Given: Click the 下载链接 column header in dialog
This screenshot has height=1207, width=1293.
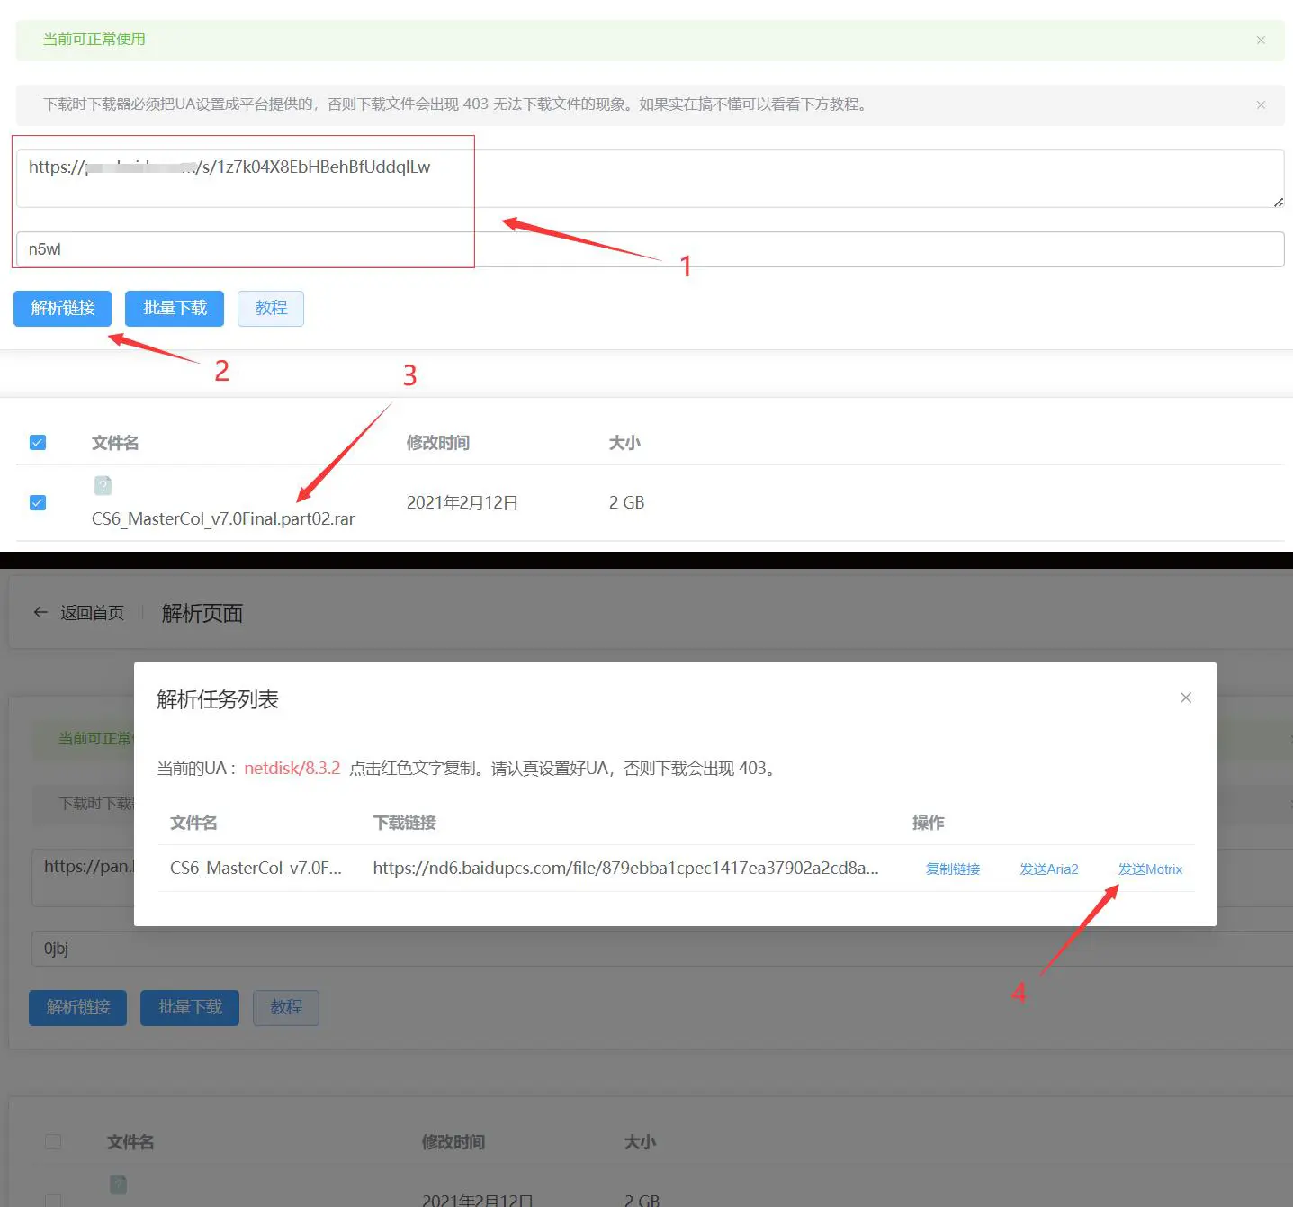Looking at the screenshot, I should pyautogui.click(x=405, y=822).
